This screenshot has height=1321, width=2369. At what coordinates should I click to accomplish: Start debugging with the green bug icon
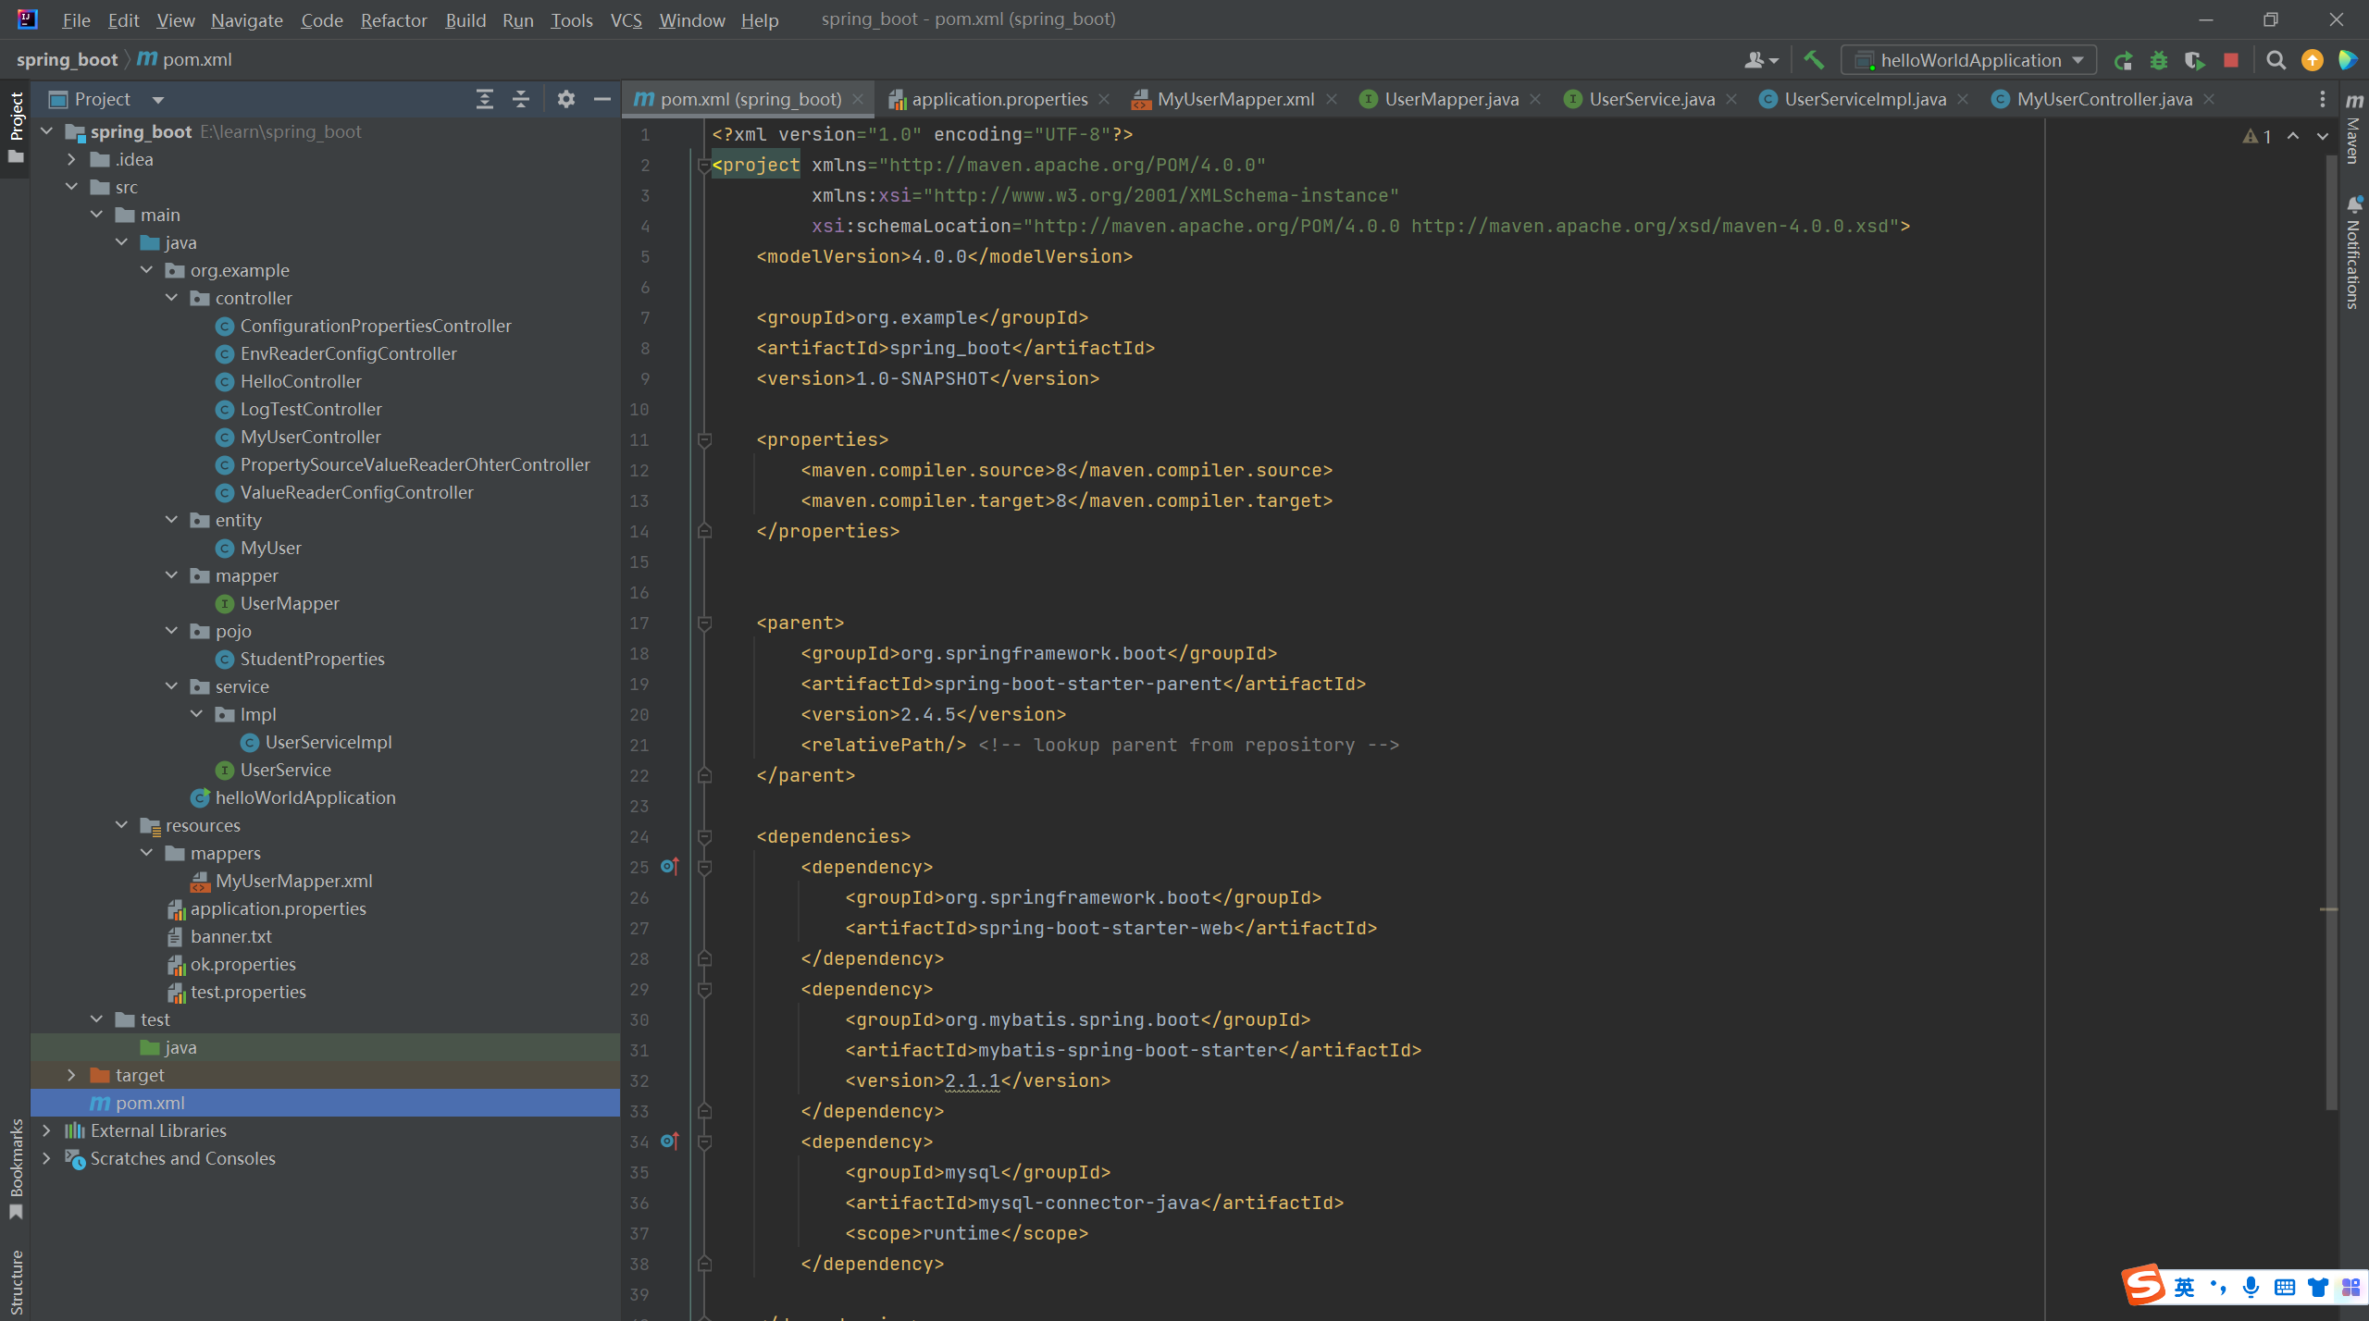pos(2159,60)
